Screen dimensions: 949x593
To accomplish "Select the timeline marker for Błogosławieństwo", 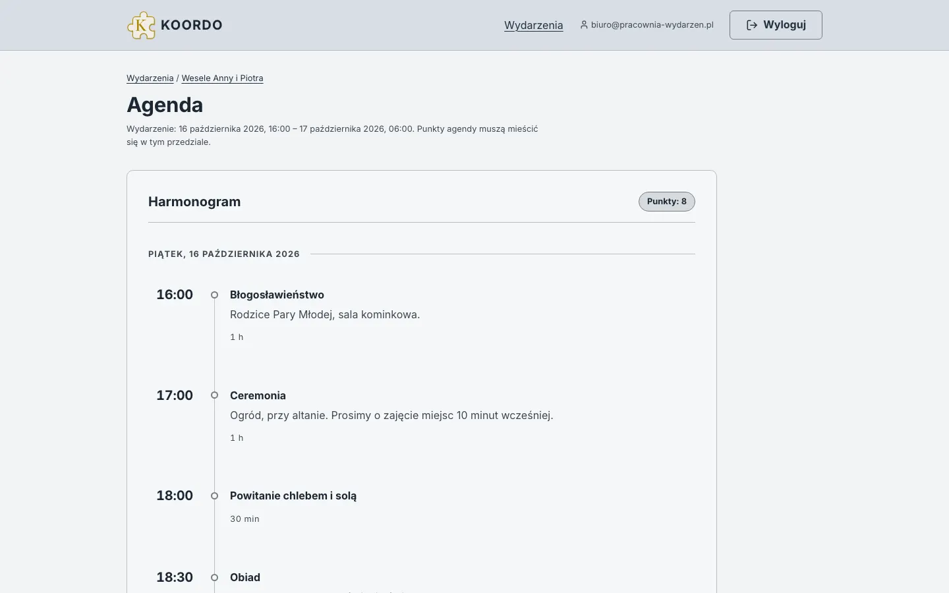I will point(214,295).
